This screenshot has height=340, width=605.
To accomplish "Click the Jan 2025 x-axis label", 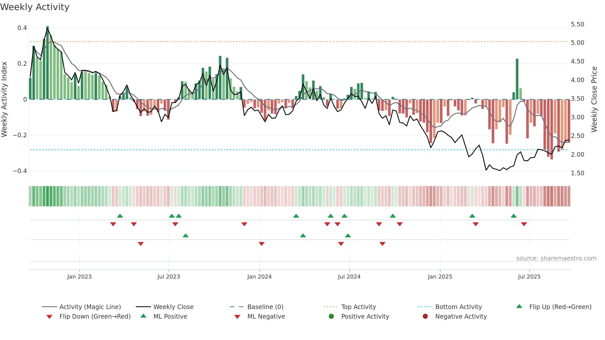I will coord(440,277).
